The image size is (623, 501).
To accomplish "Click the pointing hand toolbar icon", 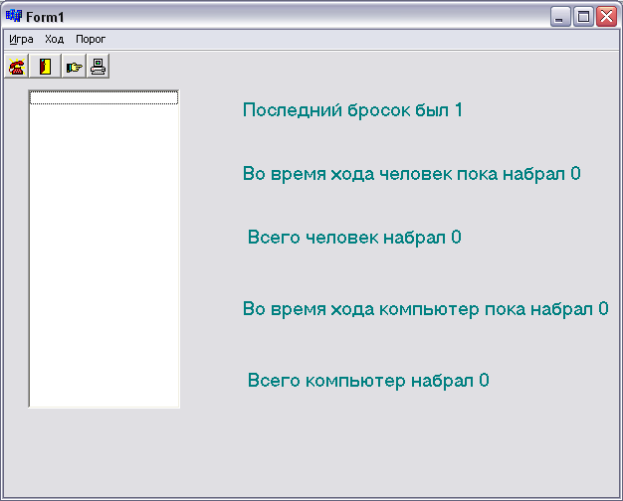I will 74,67.
